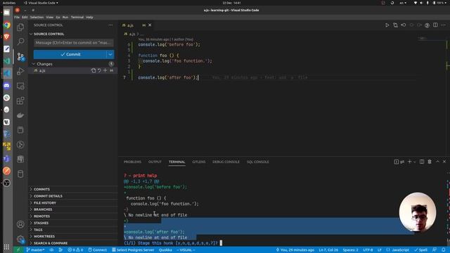450x253 pixels.
Task: Open editor More Actions ellipsis
Action: click(444, 25)
